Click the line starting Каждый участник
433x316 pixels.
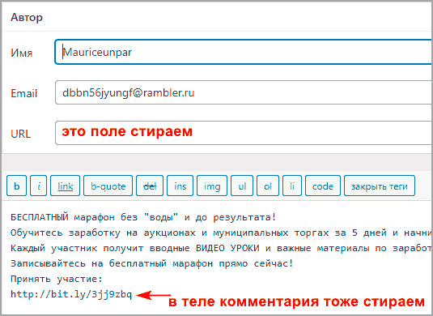222,248
